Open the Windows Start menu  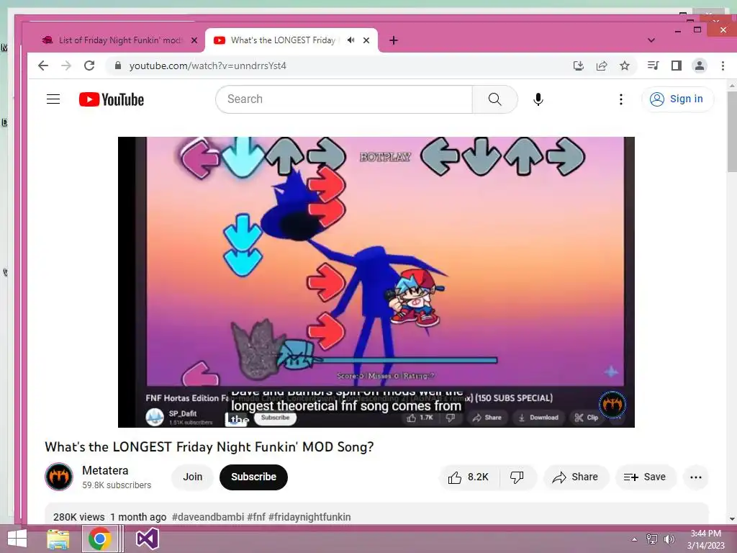coord(17,539)
